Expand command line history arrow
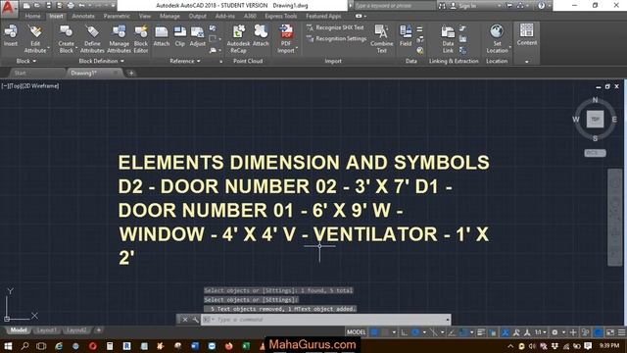The width and height of the screenshot is (627, 353). point(448,320)
